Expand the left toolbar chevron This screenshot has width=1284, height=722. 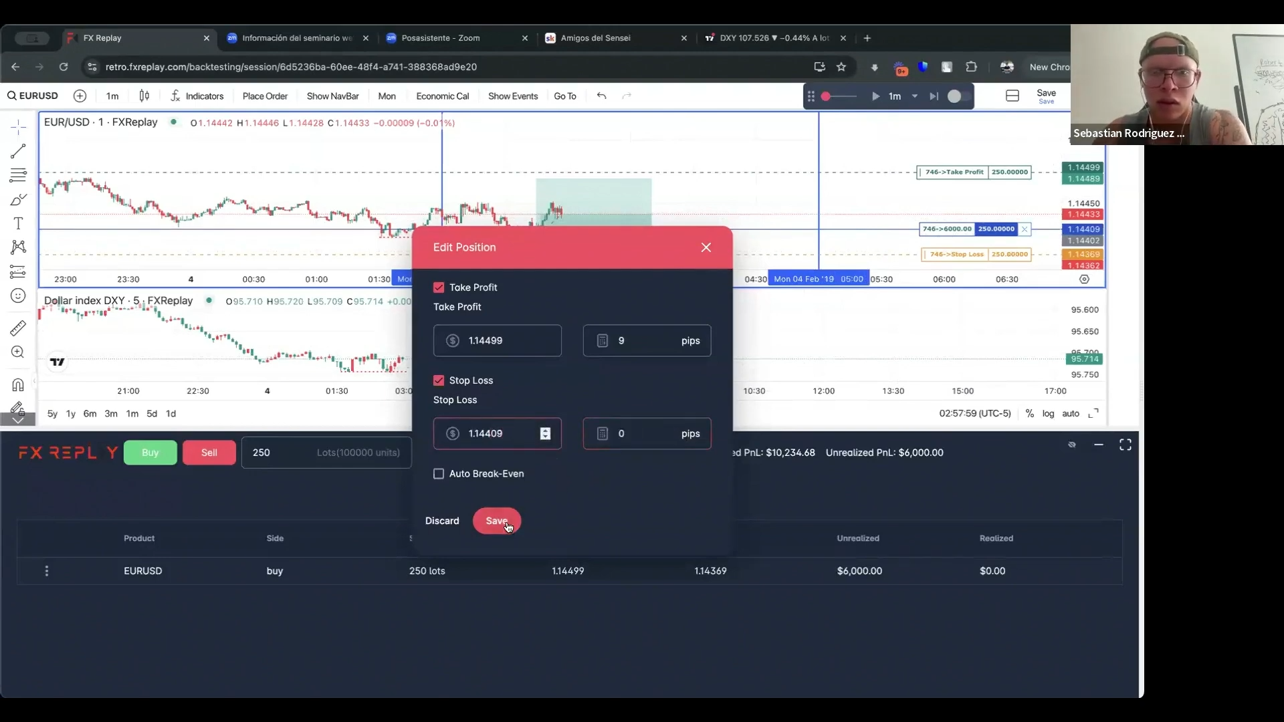tap(18, 419)
